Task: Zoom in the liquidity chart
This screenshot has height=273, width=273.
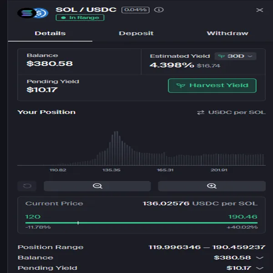Action: (212, 186)
